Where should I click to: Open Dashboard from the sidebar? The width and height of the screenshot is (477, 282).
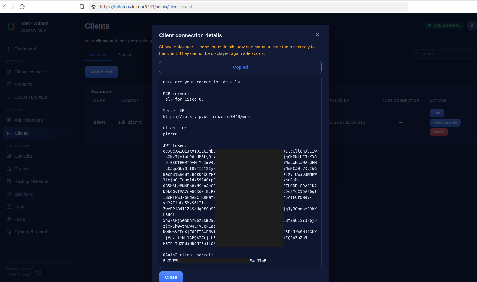pos(37,49)
